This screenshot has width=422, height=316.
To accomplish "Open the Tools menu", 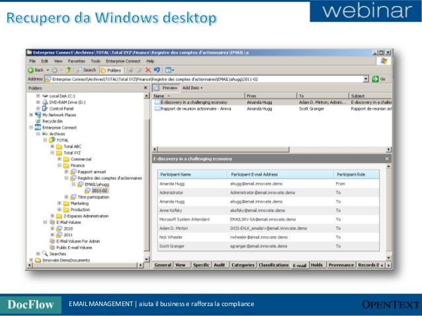I will coord(95,61).
